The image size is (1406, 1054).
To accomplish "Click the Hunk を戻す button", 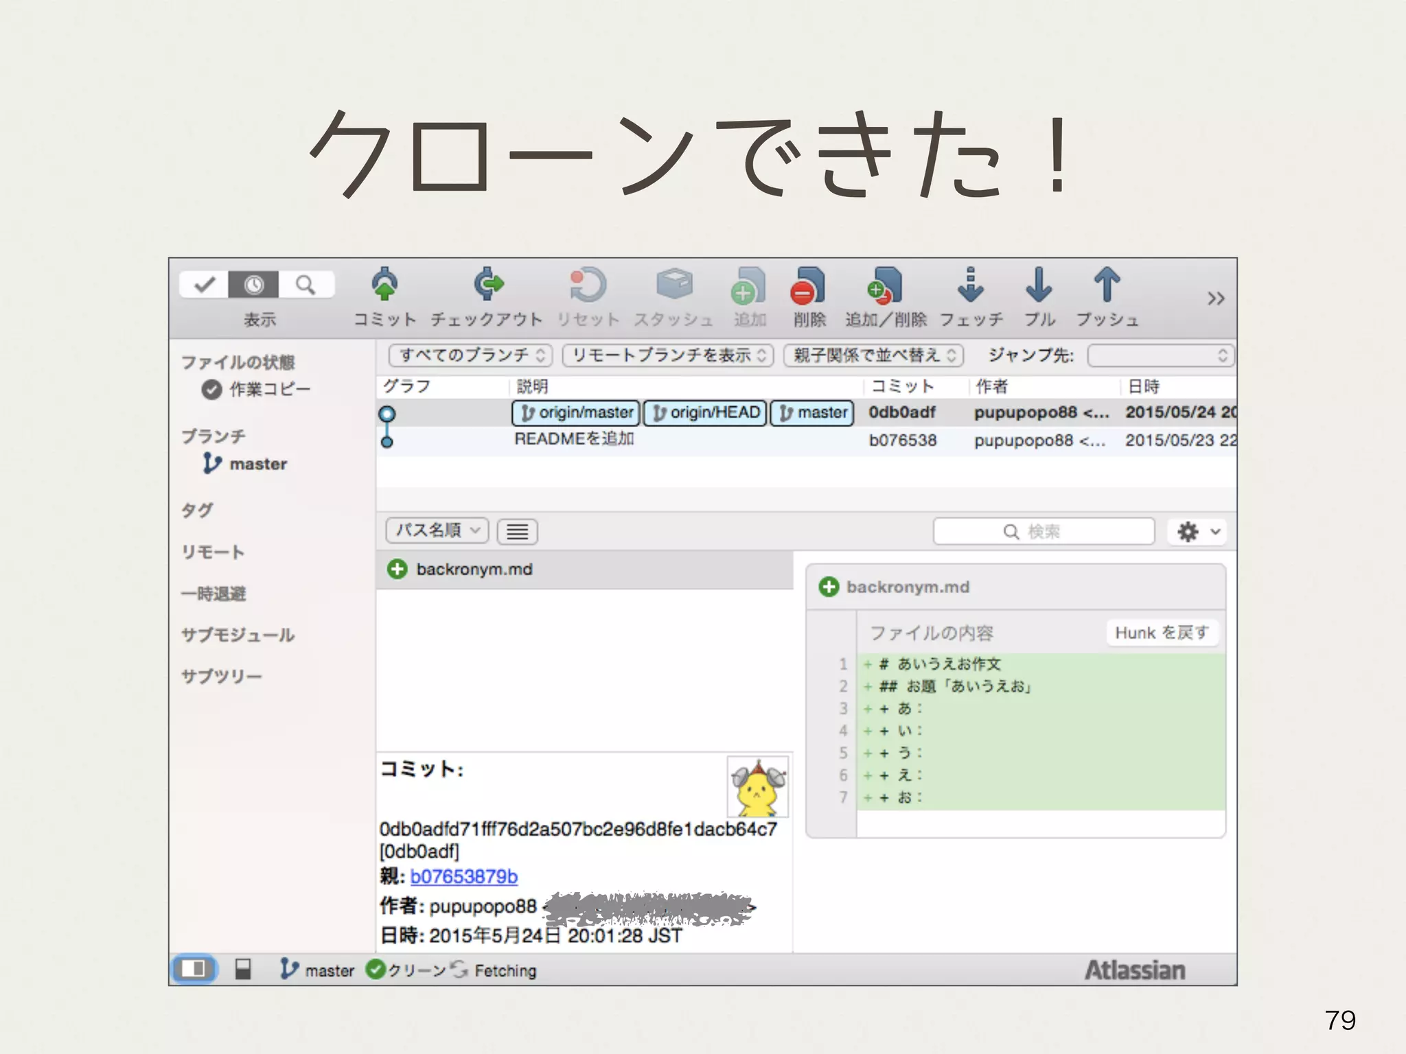I will pyautogui.click(x=1162, y=633).
